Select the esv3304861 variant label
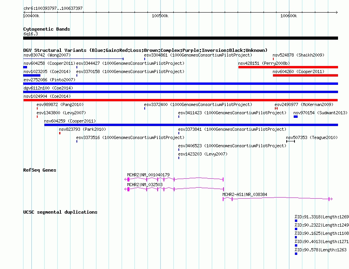Viewport: 349px width, 269px height. (x=198, y=55)
